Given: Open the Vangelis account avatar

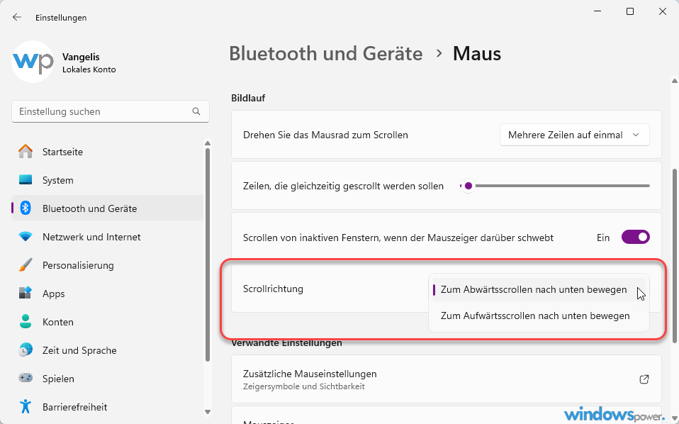Looking at the screenshot, I should 33,62.
